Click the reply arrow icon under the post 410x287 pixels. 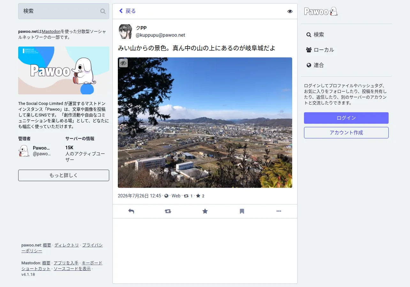click(x=131, y=211)
